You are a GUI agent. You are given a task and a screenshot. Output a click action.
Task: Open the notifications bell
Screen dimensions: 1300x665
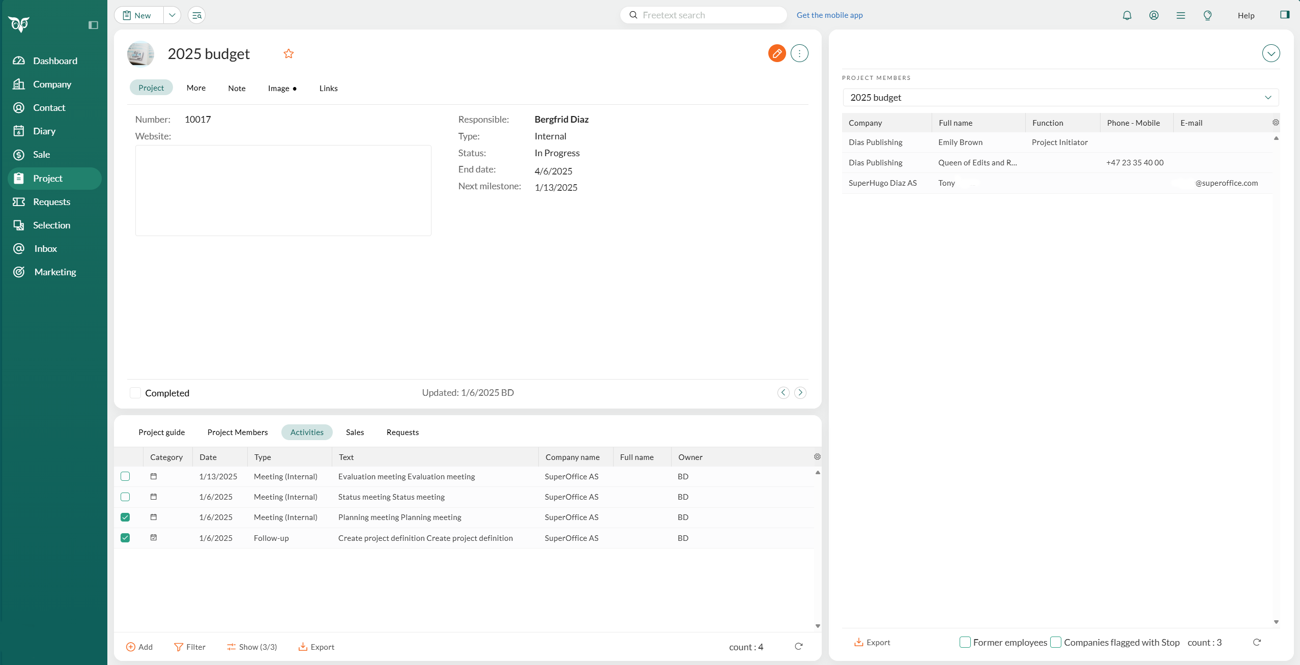[1127, 15]
